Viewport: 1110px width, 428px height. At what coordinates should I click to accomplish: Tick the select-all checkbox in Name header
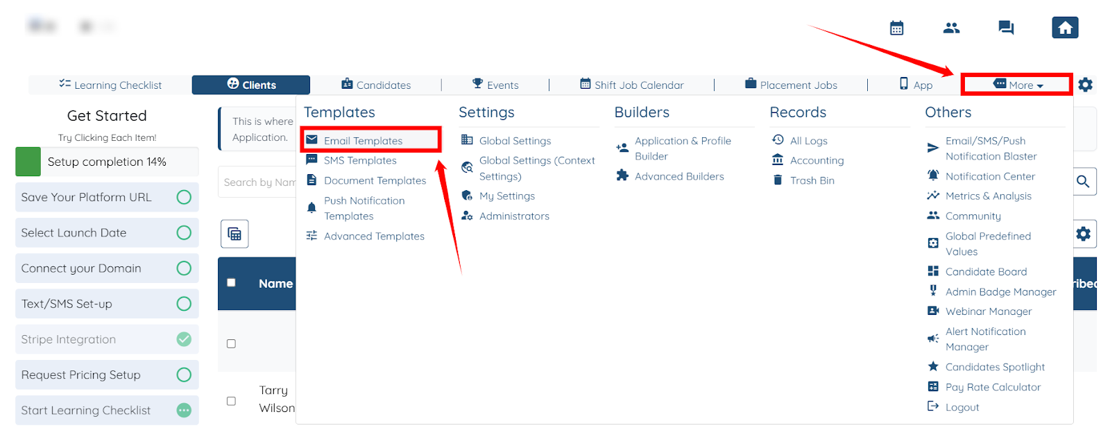pos(231,283)
